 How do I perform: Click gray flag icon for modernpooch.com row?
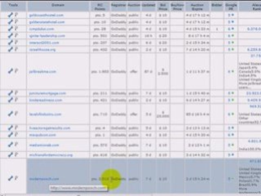pyautogui.click(x=16, y=179)
